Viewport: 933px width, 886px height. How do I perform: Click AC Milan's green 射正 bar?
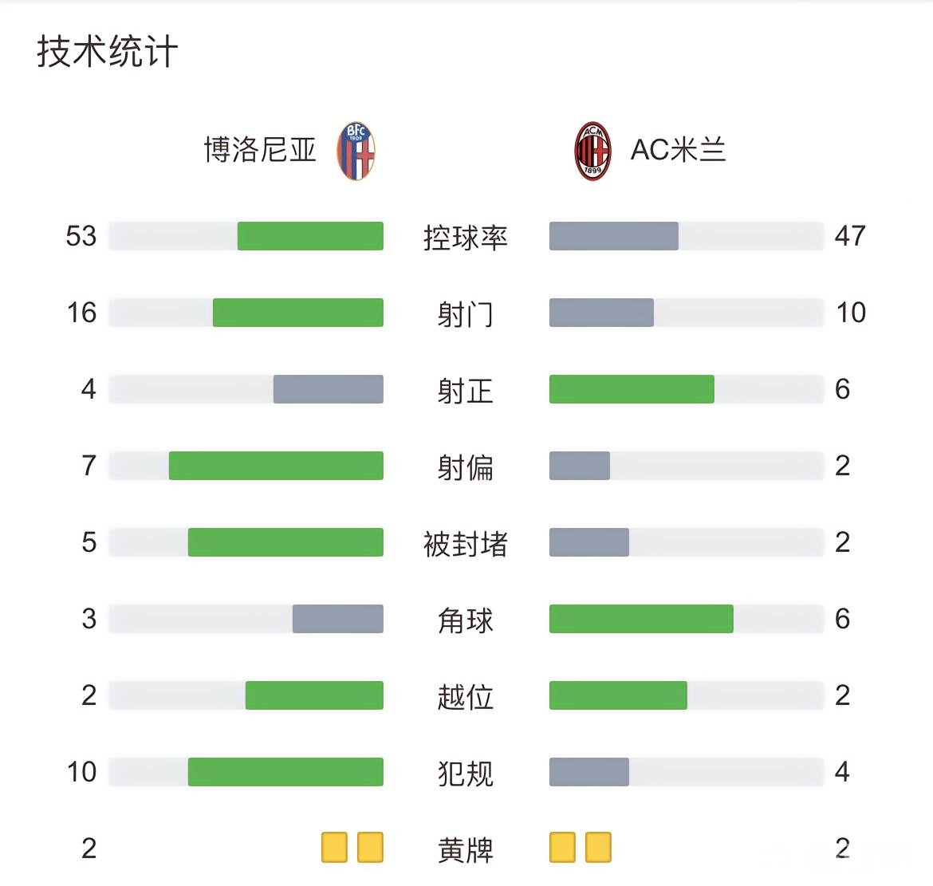(x=632, y=389)
